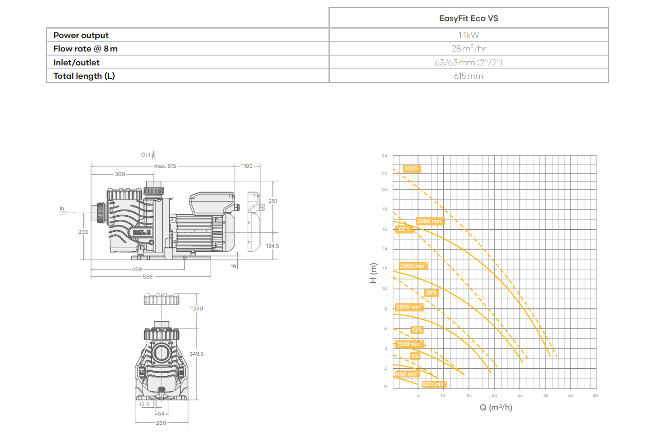This screenshot has height=433, width=660.
Task: Click the ~230 lid clearance dimension
Action: point(196,308)
